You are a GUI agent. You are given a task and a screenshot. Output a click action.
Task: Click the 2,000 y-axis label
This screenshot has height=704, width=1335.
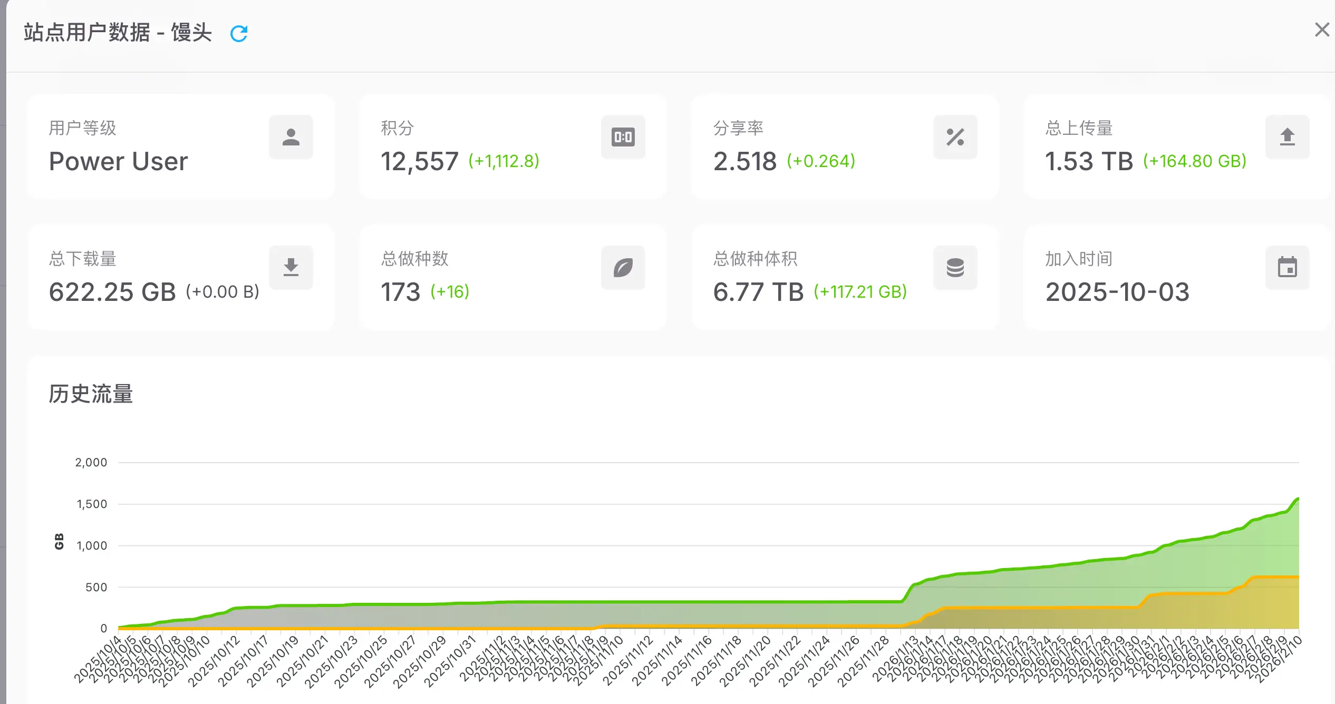(x=91, y=463)
